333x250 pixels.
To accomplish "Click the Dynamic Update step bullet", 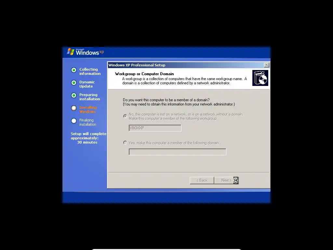I will point(74,83).
